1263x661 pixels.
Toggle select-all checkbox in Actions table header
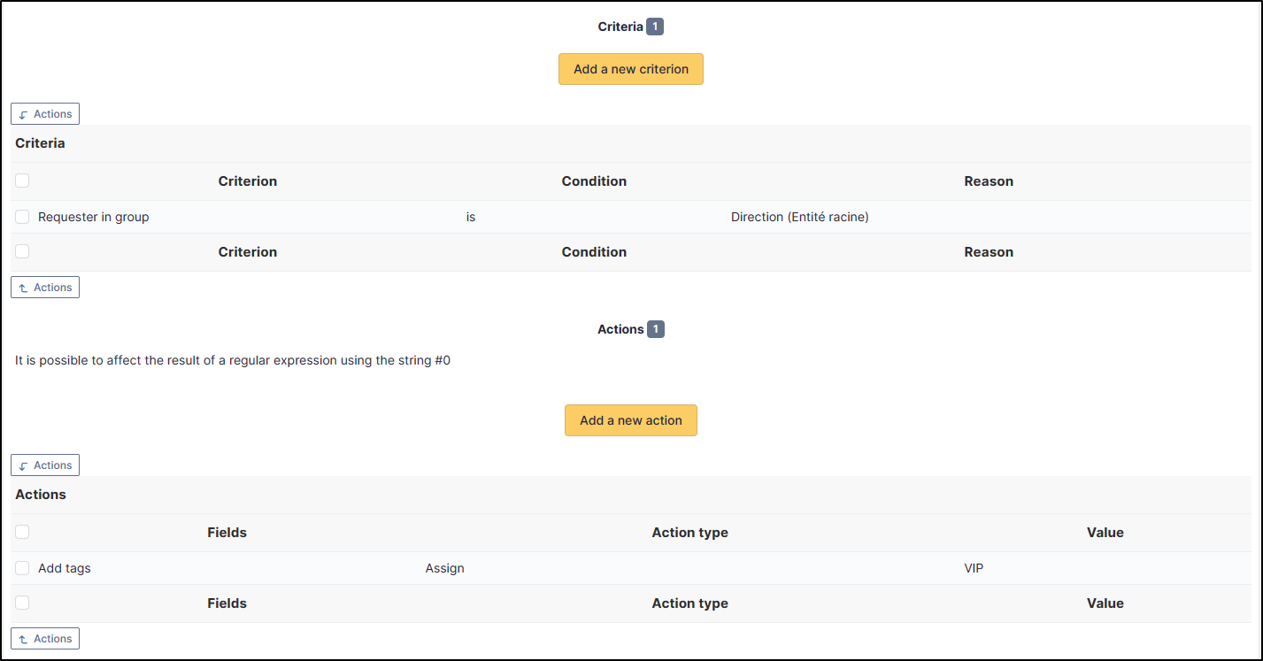(x=22, y=532)
